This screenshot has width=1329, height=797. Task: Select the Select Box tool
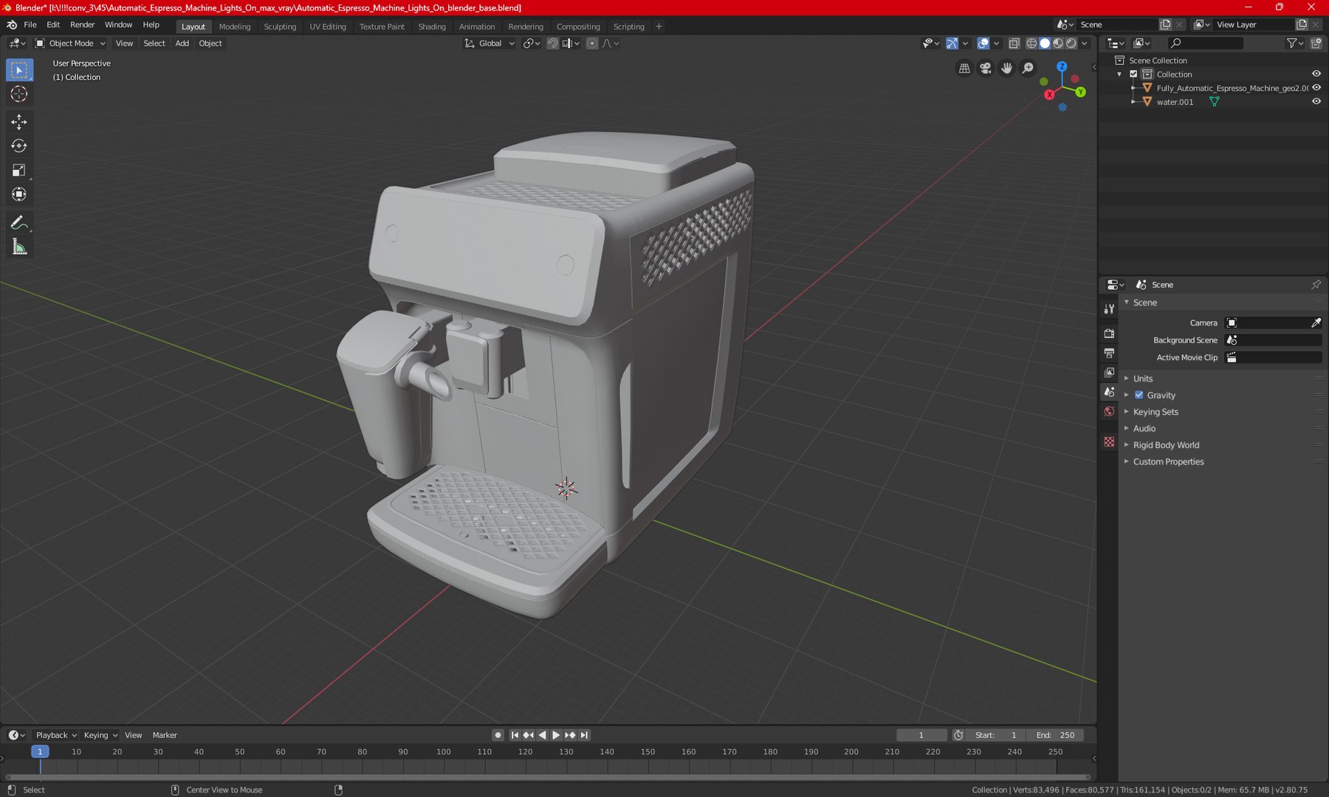coord(19,70)
